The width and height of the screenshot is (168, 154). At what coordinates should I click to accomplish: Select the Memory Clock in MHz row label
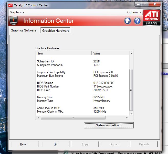(x=50, y=112)
